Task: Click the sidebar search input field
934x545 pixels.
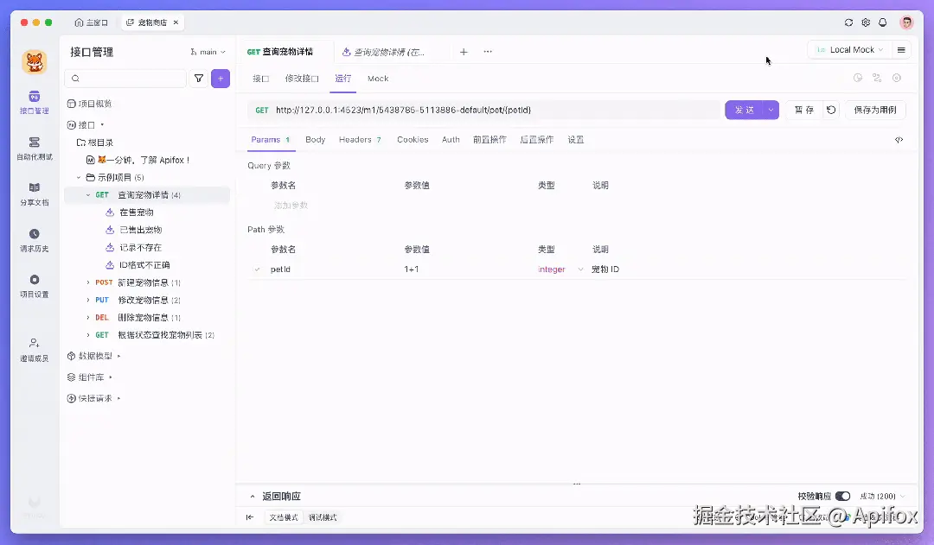Action: tap(125, 78)
